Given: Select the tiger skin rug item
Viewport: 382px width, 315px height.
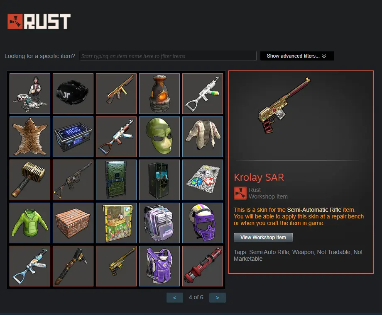Looking at the screenshot, I should [30, 137].
